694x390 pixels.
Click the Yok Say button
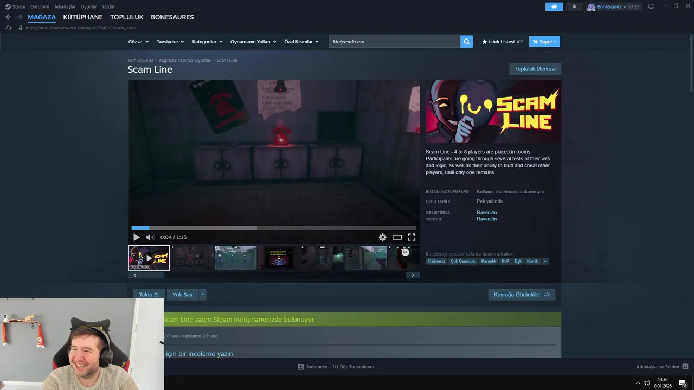tap(183, 295)
